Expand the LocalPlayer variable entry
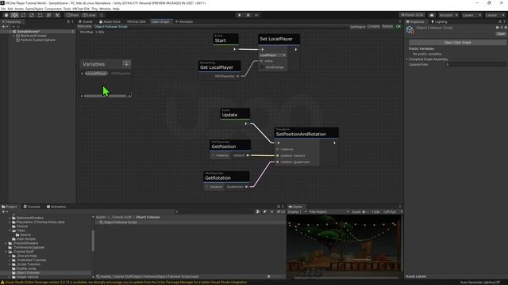The image size is (508, 285). point(82,74)
